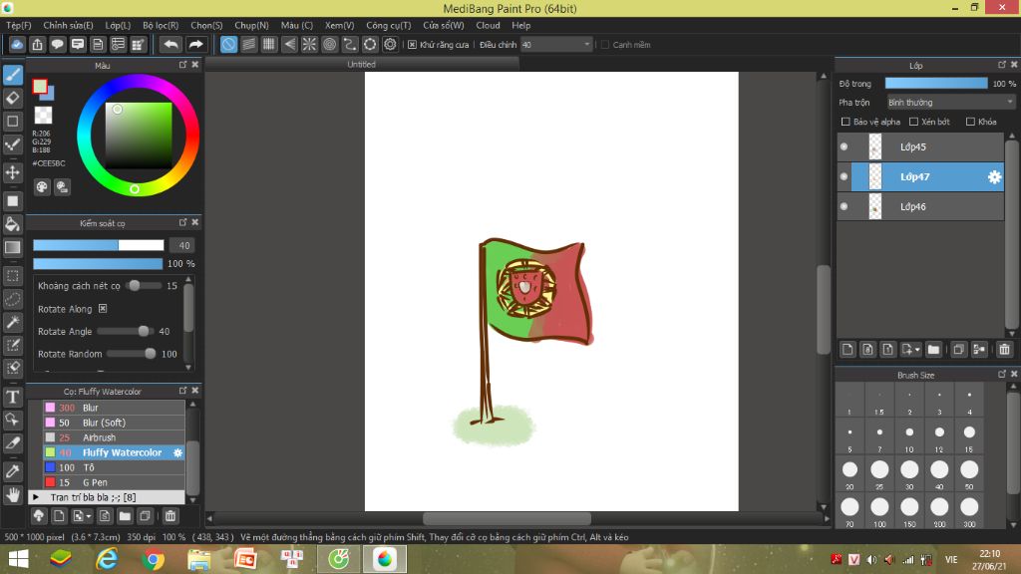Select the Magic Wand tool
Screen dimensions: 1021x574
click(13, 322)
